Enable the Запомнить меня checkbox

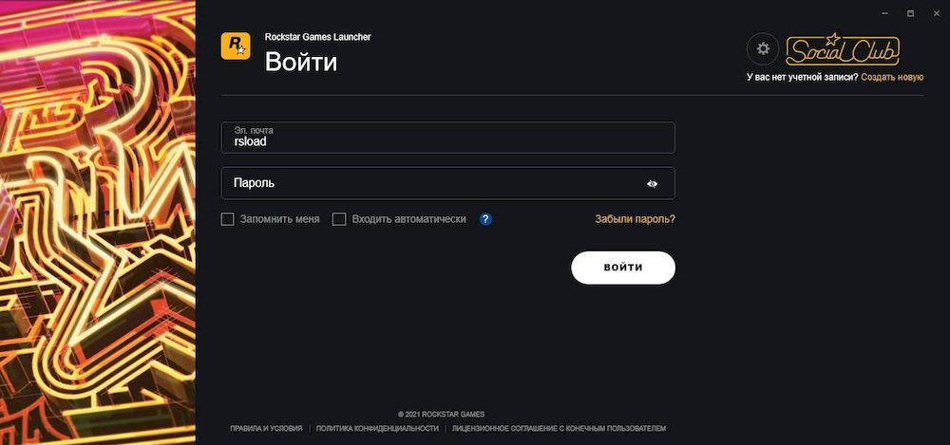point(227,219)
